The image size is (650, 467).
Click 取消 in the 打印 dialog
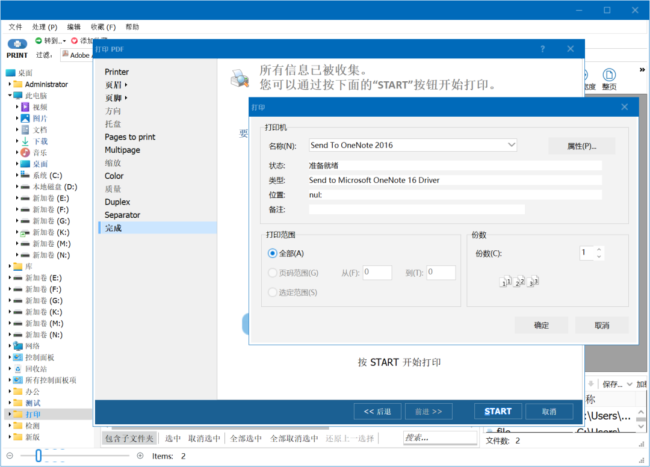click(x=602, y=326)
